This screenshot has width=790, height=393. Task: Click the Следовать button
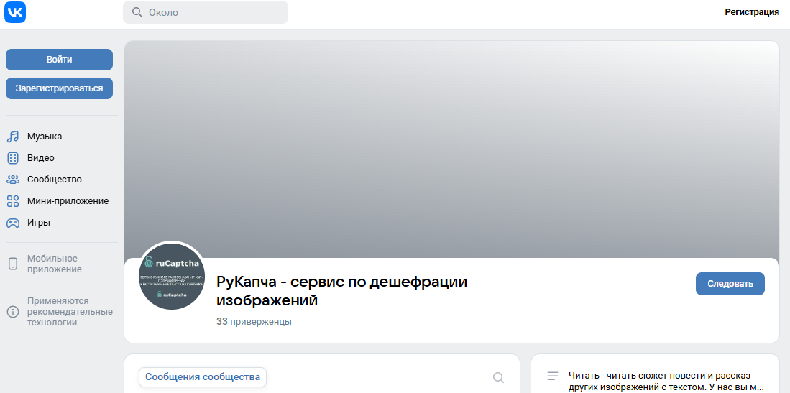730,284
